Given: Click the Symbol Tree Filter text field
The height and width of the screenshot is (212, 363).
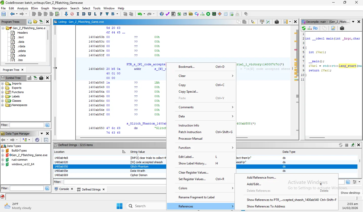Looking at the screenshot, I should tap(27, 125).
